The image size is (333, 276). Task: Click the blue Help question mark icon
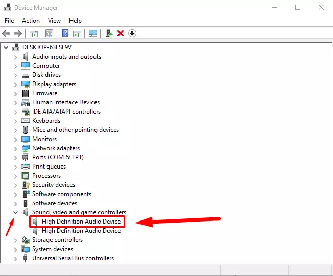65,33
